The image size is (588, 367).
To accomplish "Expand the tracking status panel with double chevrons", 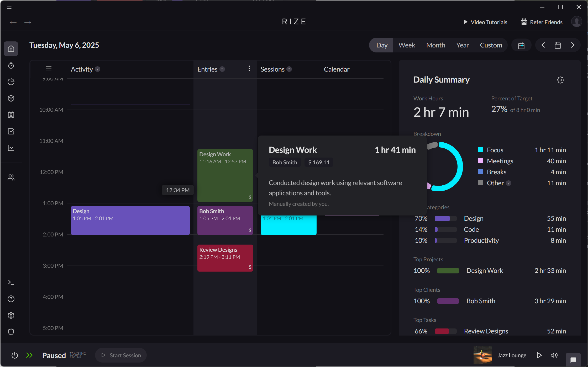I will pos(29,355).
